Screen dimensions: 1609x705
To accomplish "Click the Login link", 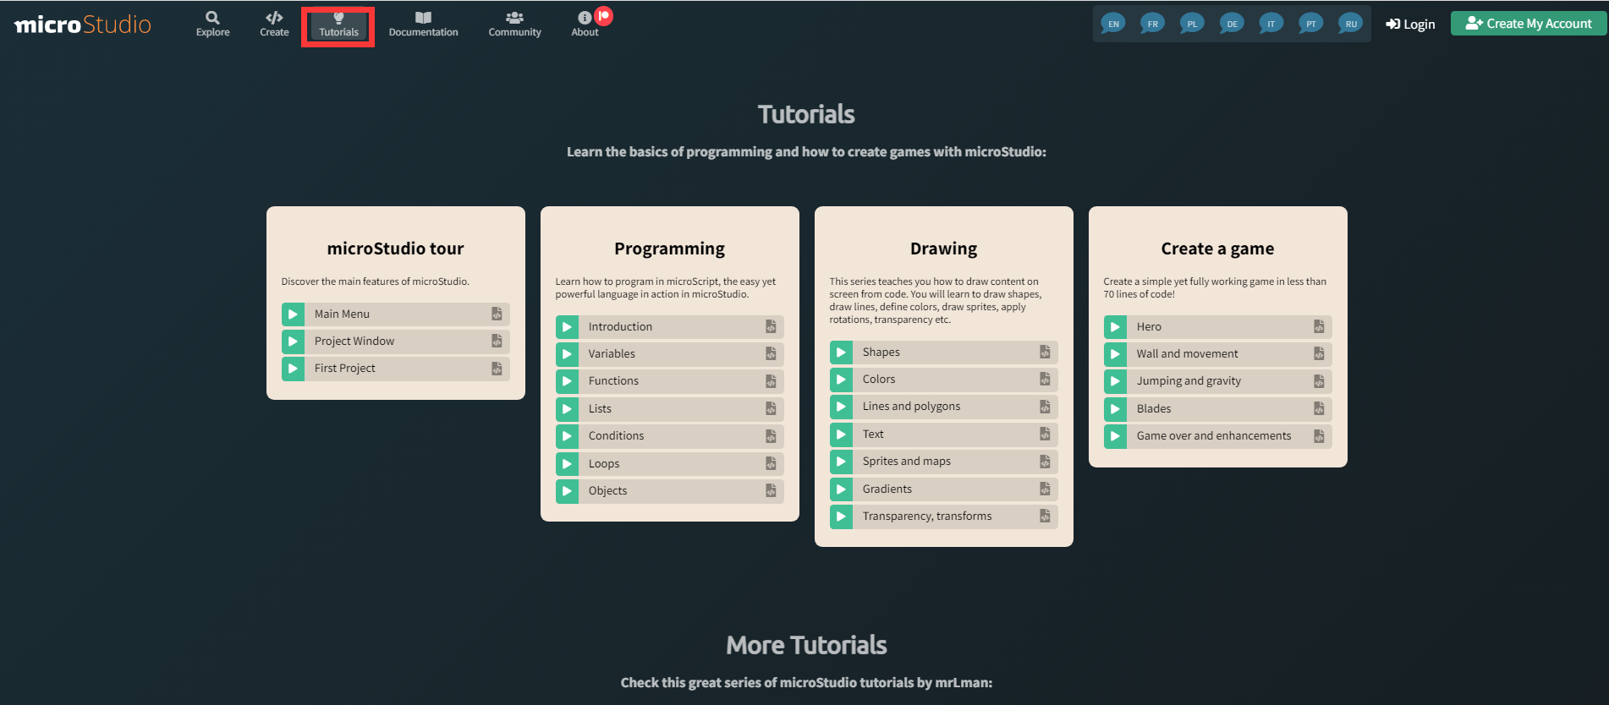I will 1410,25.
